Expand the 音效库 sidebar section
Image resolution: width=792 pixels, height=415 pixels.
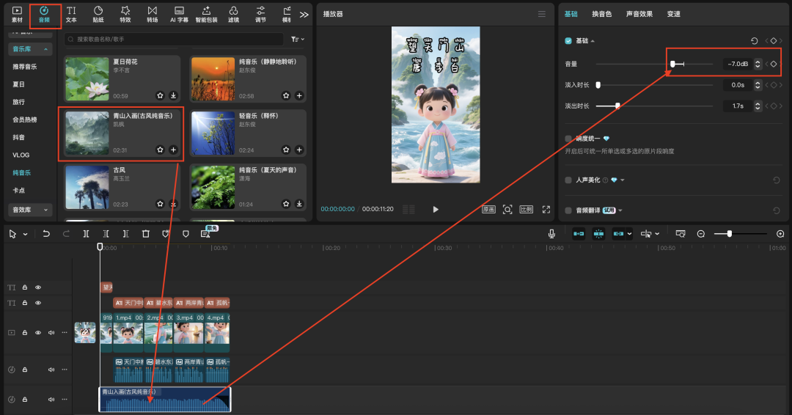(x=31, y=210)
